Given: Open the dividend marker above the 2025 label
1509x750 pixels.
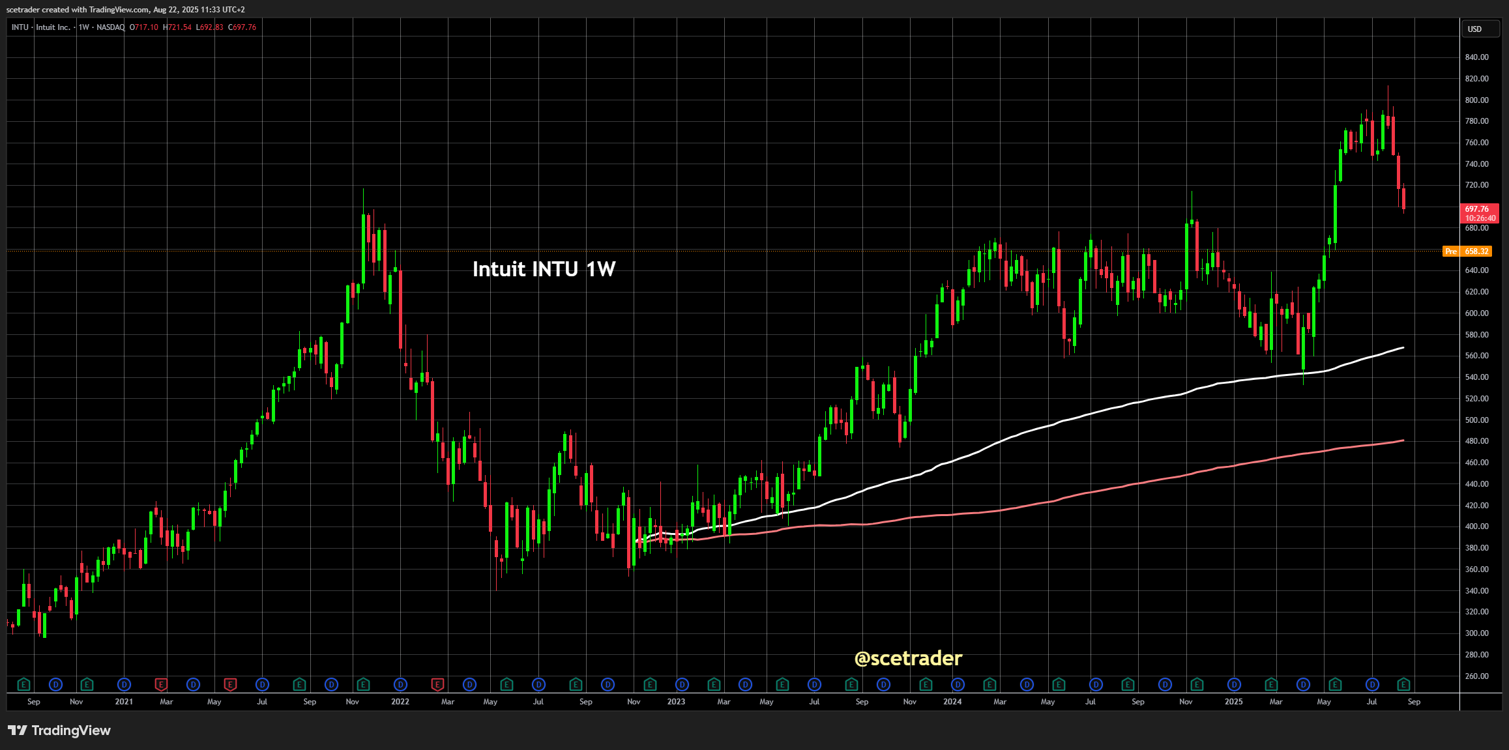Looking at the screenshot, I should pos(1234,684).
